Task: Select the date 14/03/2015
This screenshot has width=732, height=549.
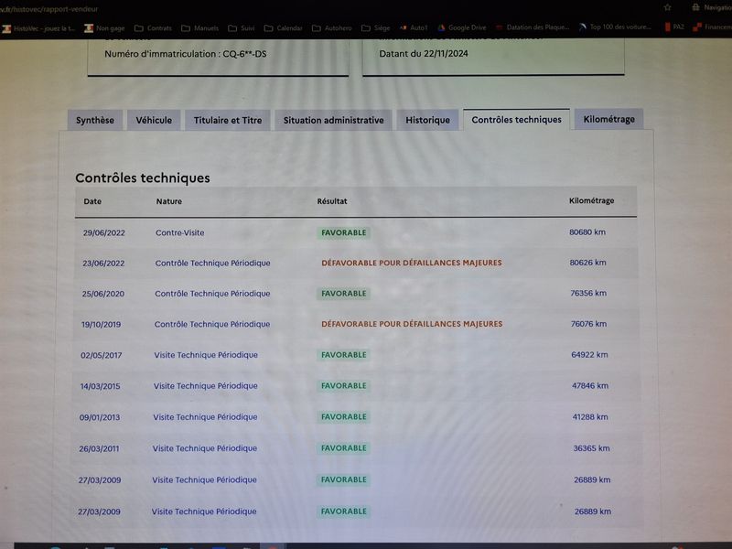Action: pos(101,386)
